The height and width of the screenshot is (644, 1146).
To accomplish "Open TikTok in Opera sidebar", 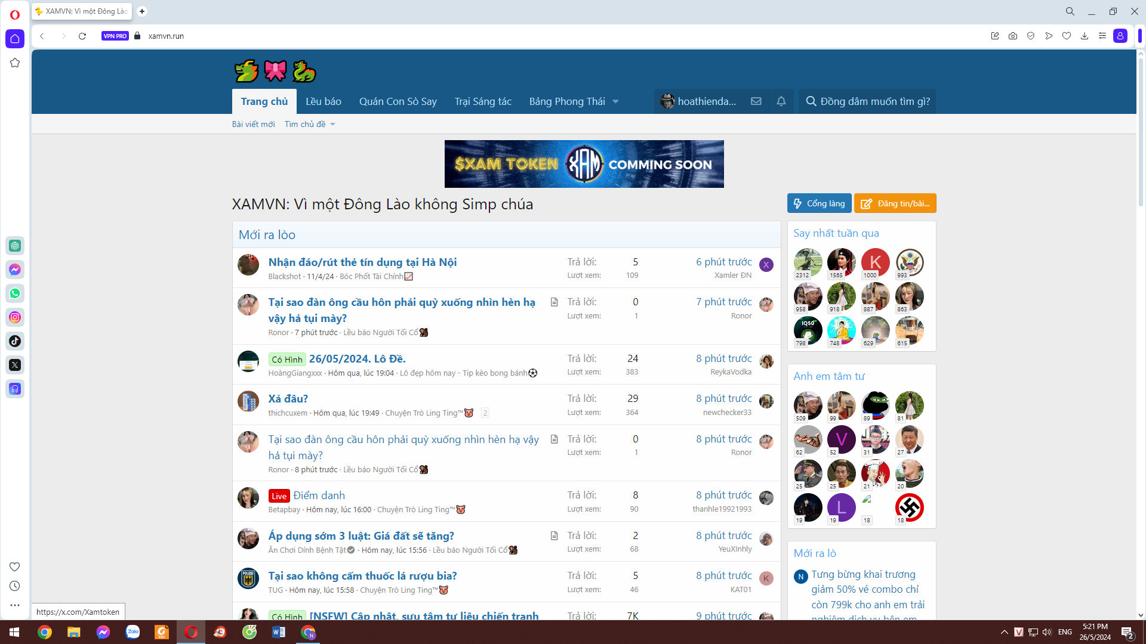I will [x=15, y=341].
